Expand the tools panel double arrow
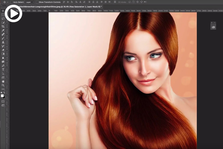Viewport: 223px width, 149px height. 1,5
